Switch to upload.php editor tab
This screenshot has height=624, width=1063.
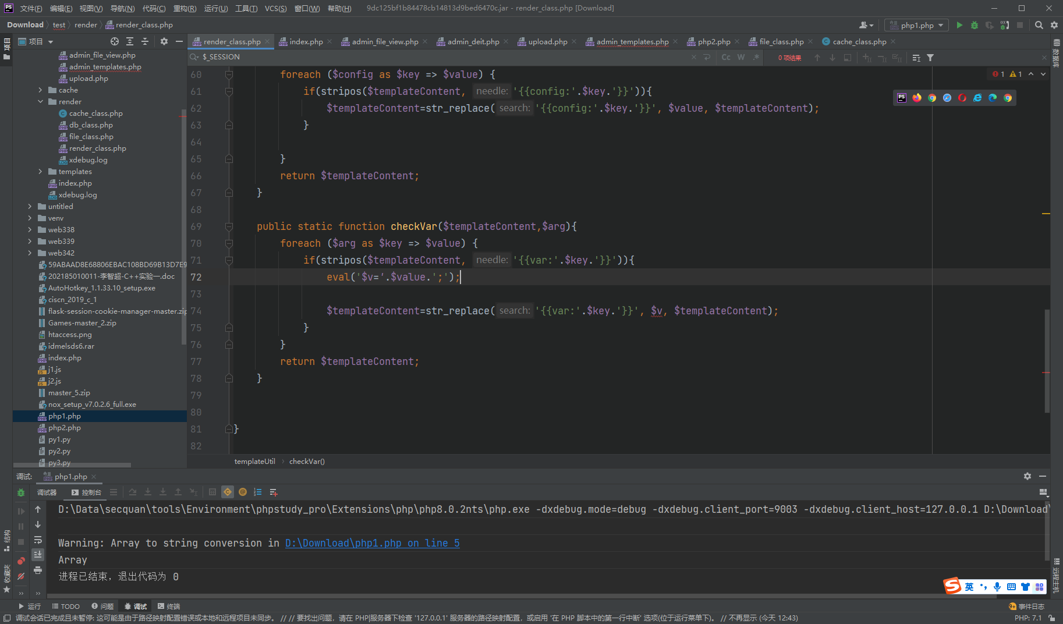point(547,41)
